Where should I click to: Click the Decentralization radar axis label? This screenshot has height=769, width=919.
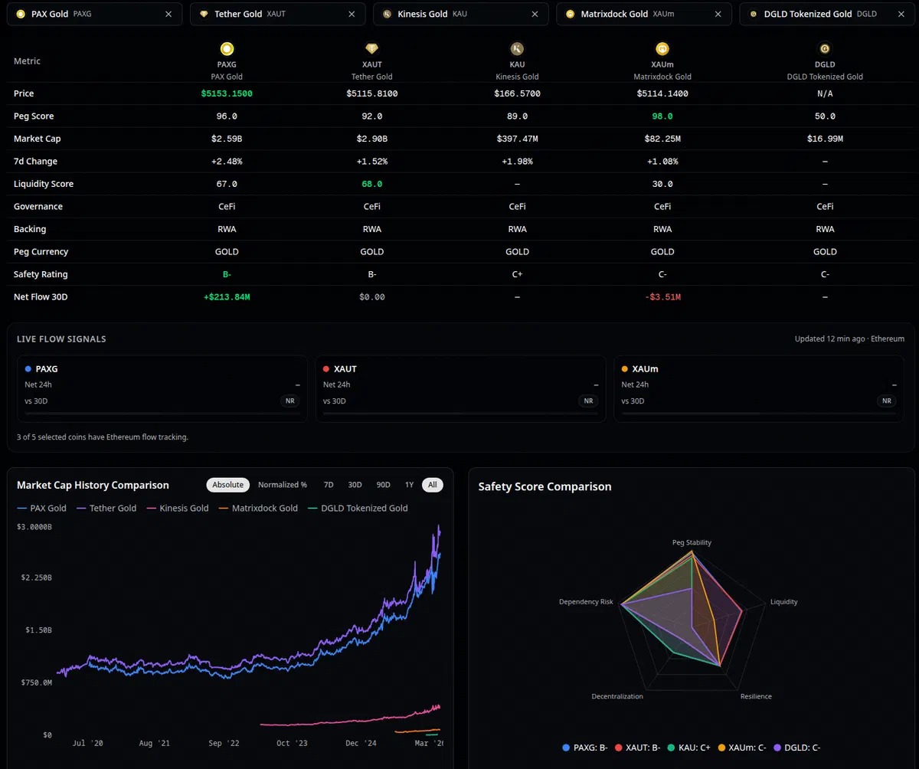[x=617, y=696]
